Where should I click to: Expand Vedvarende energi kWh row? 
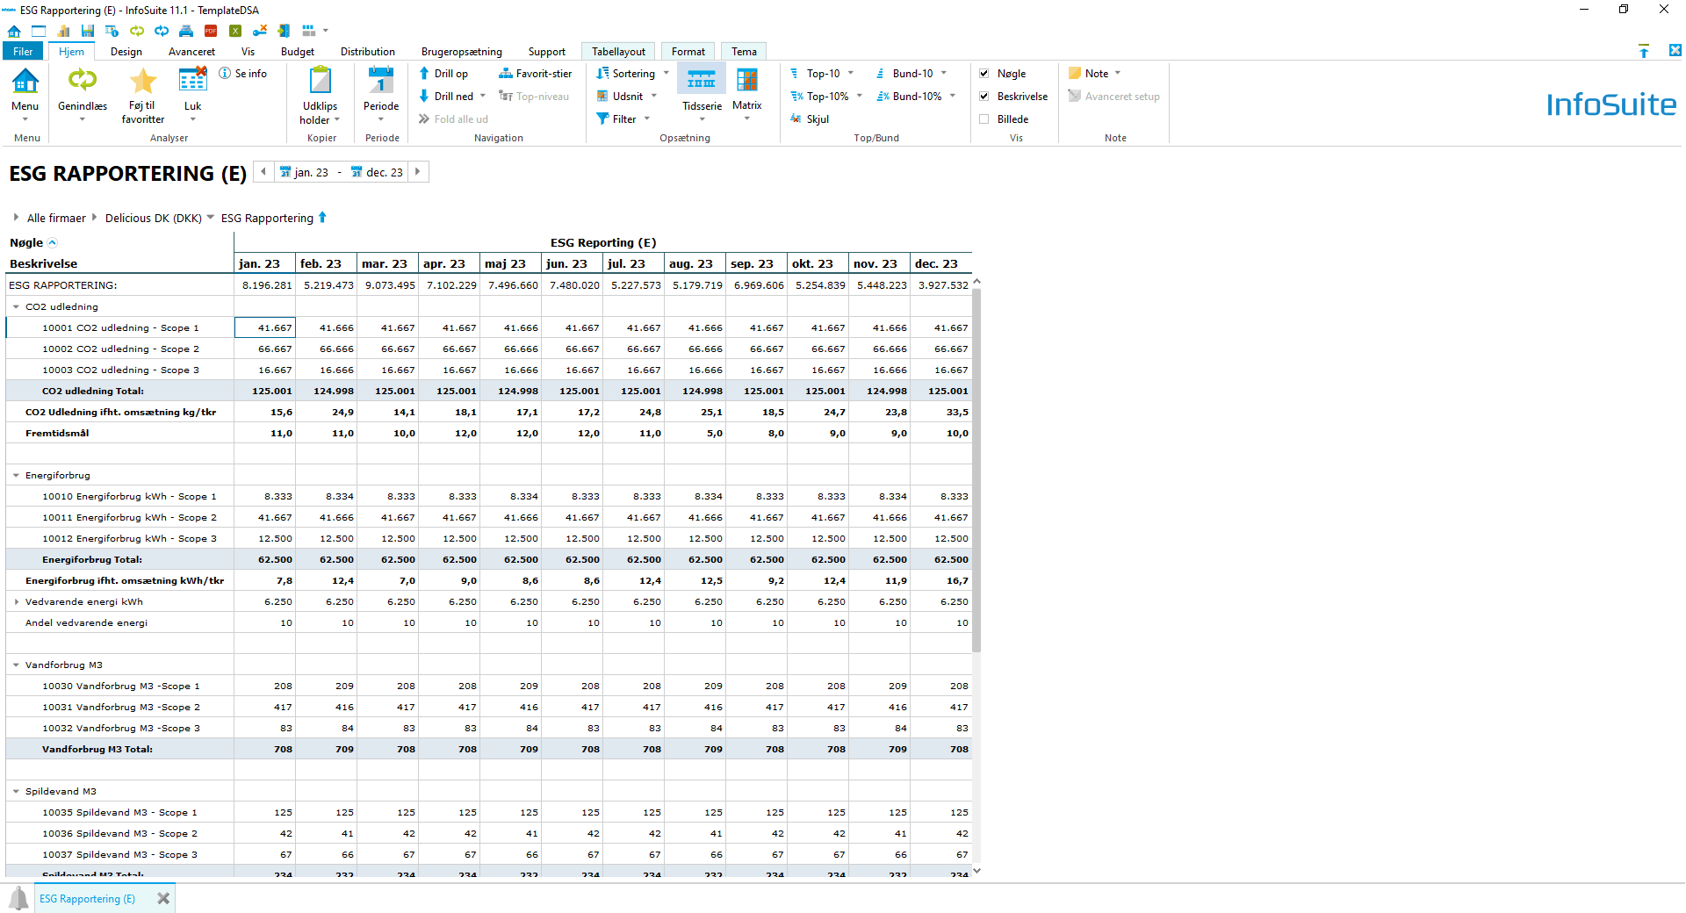(16, 602)
